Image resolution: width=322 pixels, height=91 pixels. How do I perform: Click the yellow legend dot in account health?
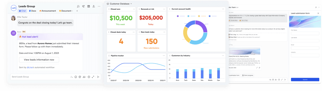tap(199, 16)
